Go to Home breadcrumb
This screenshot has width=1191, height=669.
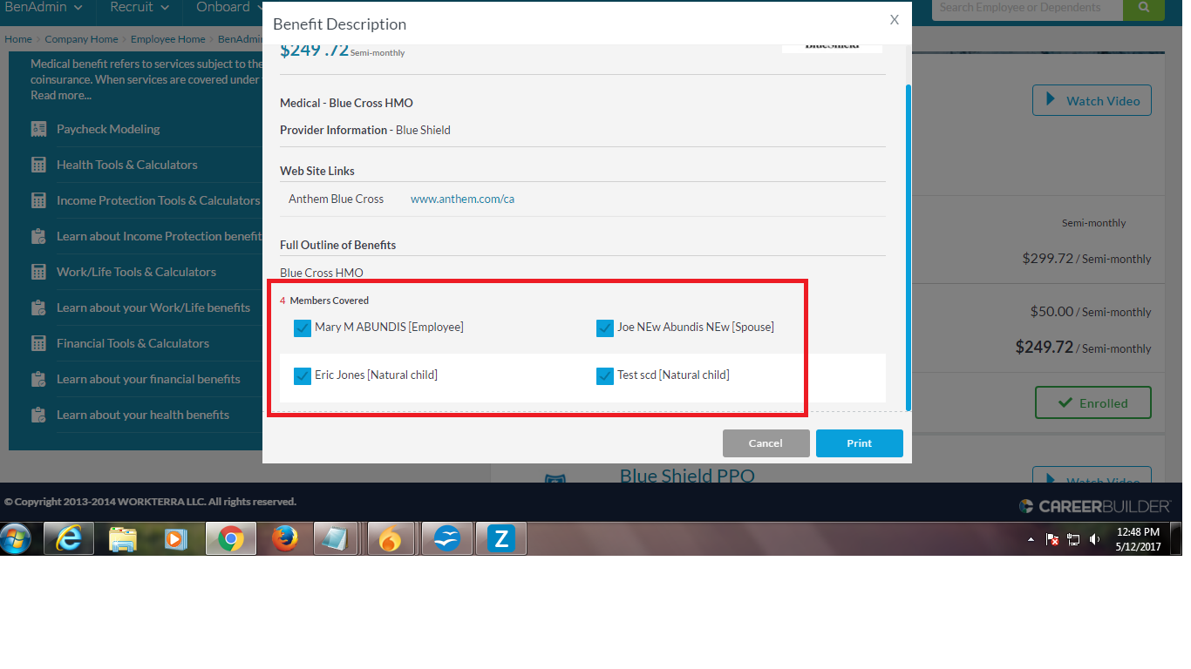(x=18, y=39)
